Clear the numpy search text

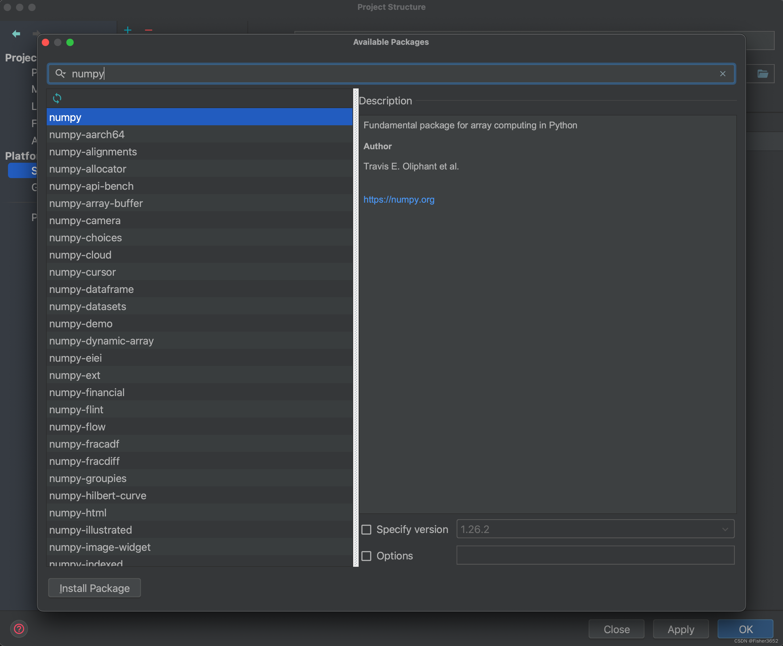click(x=722, y=74)
